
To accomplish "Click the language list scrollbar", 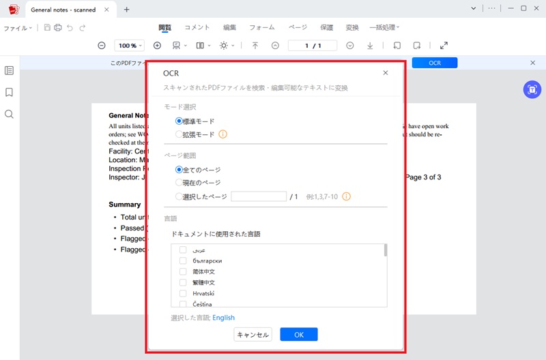I will (x=386, y=250).
